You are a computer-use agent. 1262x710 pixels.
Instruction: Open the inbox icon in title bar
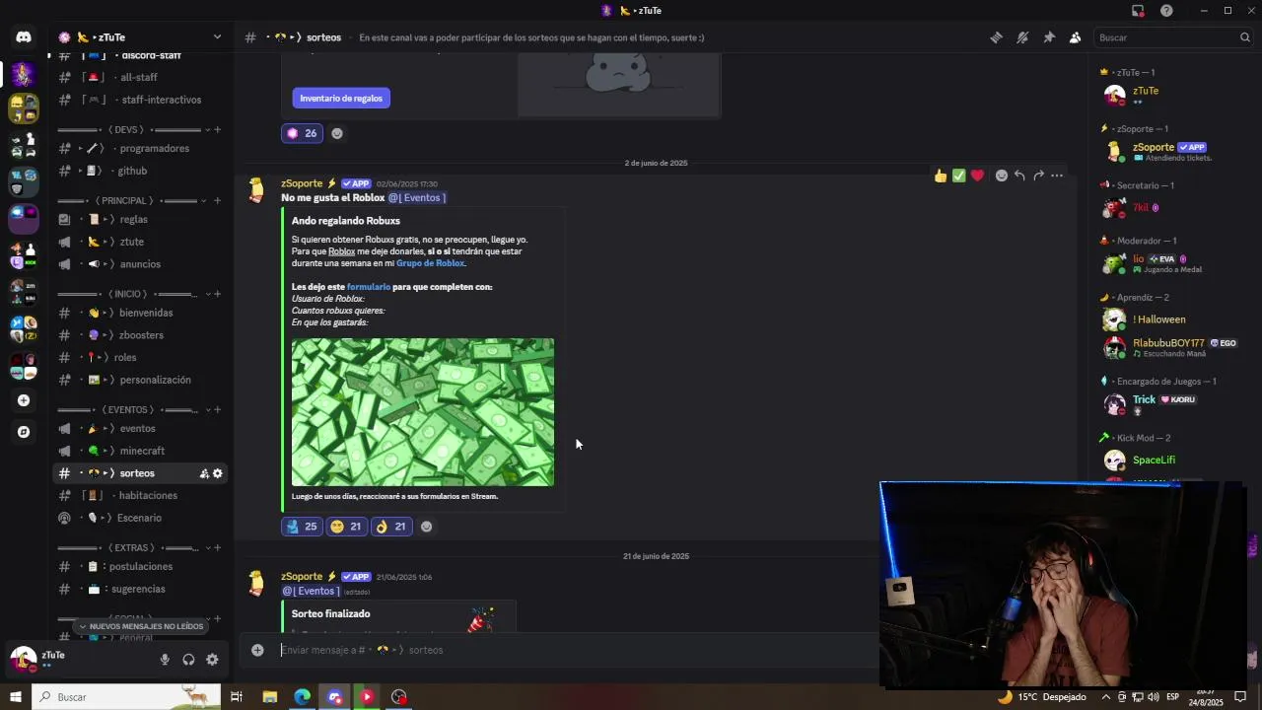coord(1138,11)
